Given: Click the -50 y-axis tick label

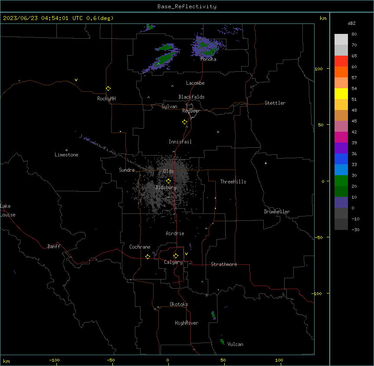Looking at the screenshot, I should [318, 237].
